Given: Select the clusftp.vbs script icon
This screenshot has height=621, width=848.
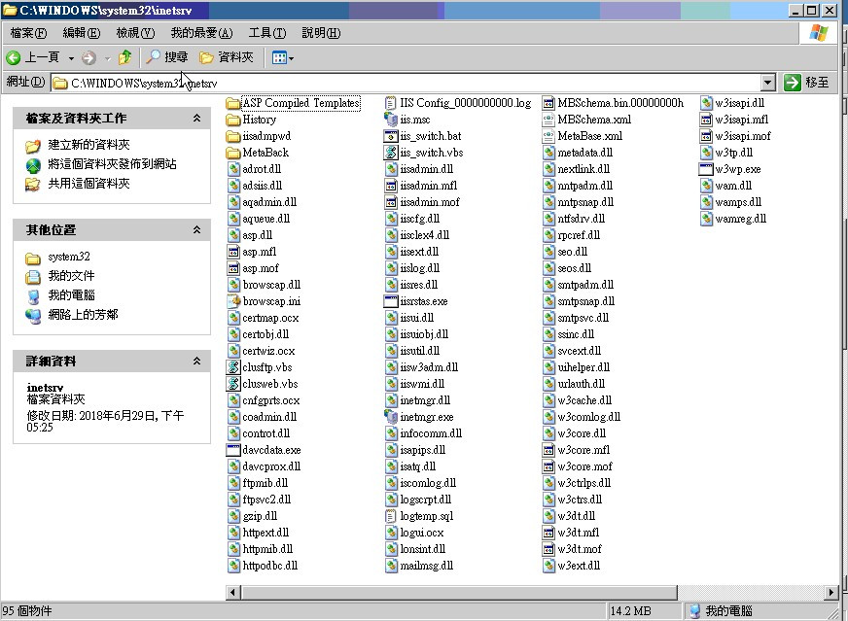Looking at the screenshot, I should pyautogui.click(x=233, y=367).
